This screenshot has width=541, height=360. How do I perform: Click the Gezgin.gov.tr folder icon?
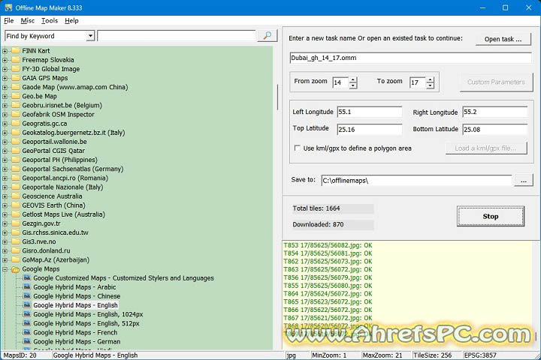(16, 223)
